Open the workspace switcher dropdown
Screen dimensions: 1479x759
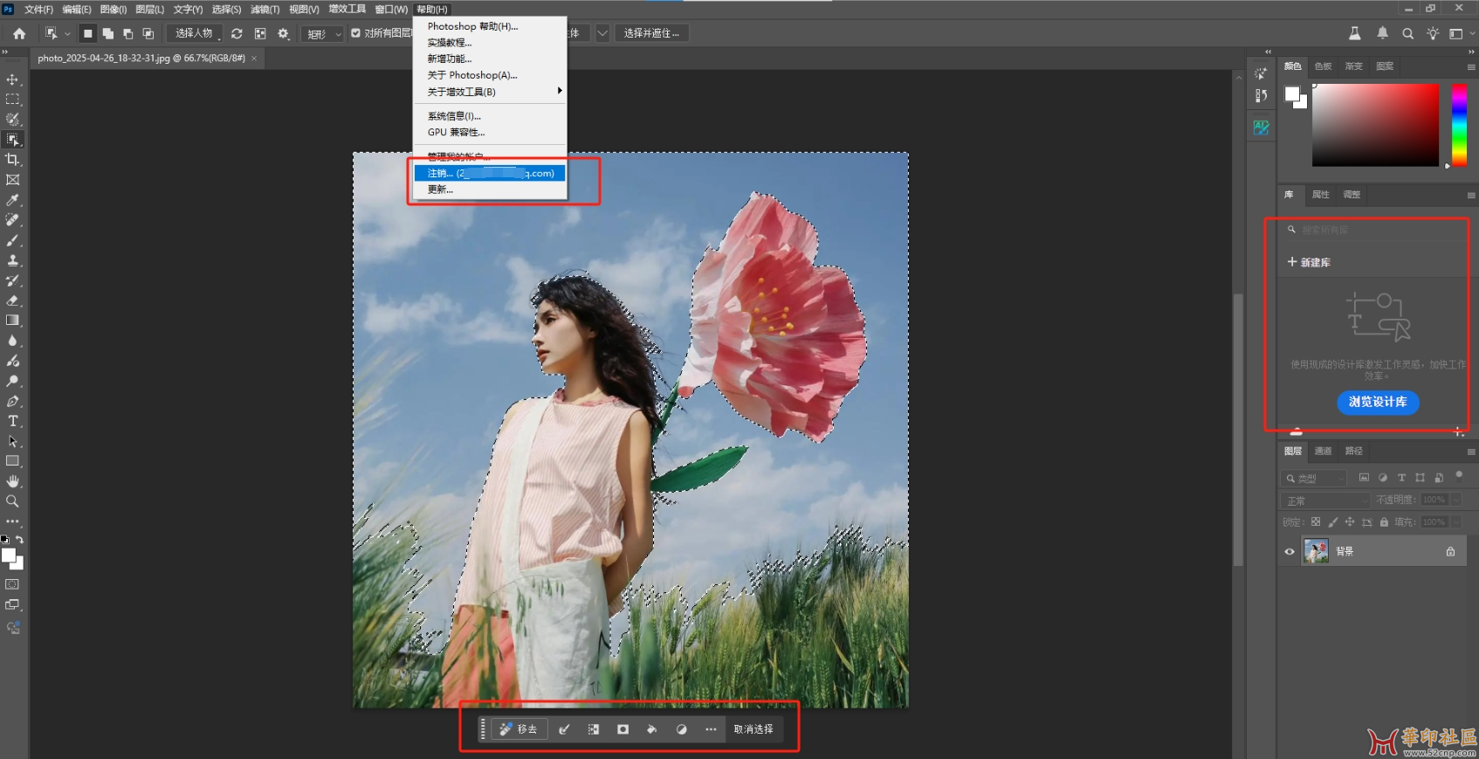tap(1460, 33)
